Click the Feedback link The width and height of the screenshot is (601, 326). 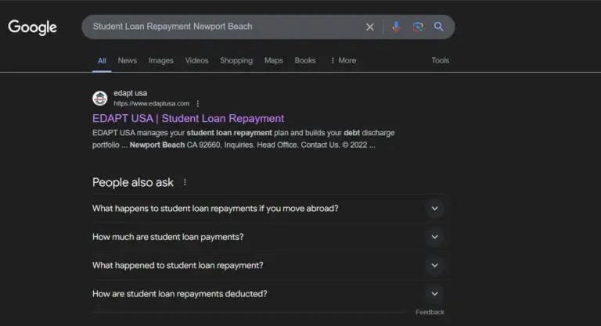coord(430,312)
